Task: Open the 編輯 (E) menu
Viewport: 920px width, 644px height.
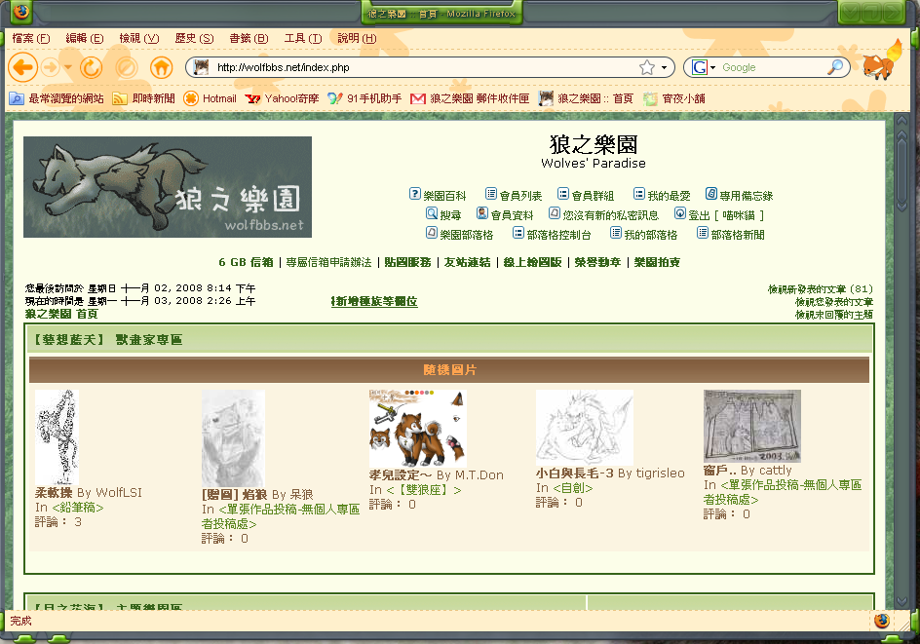Action: pos(85,38)
